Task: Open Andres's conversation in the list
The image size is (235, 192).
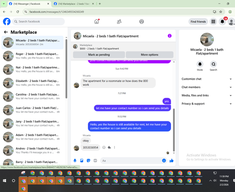Action: [32, 150]
